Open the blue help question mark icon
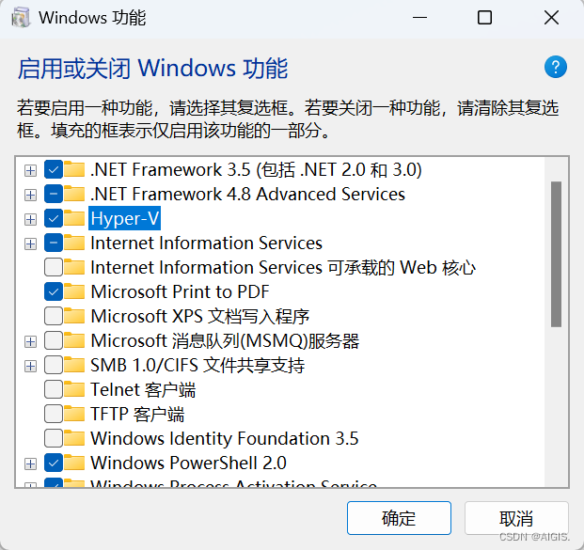The image size is (584, 550). 556,67
